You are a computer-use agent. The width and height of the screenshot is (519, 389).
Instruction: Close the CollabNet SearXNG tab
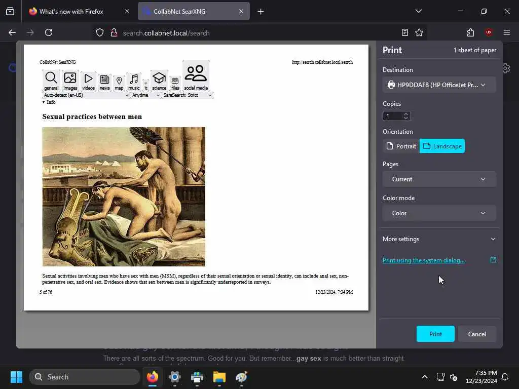tap(241, 11)
